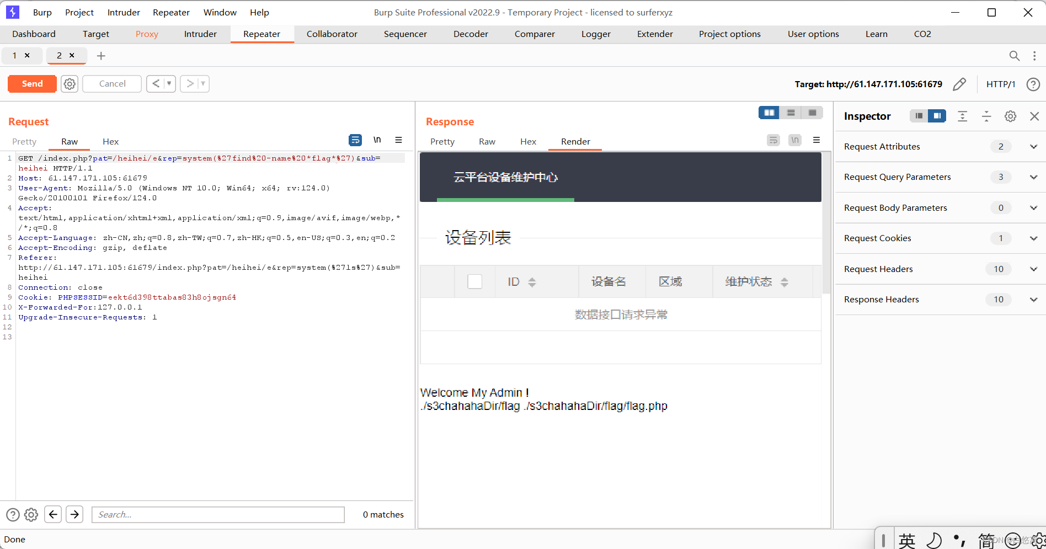
Task: Toggle word wrap icon in Request editor
Action: coord(355,140)
